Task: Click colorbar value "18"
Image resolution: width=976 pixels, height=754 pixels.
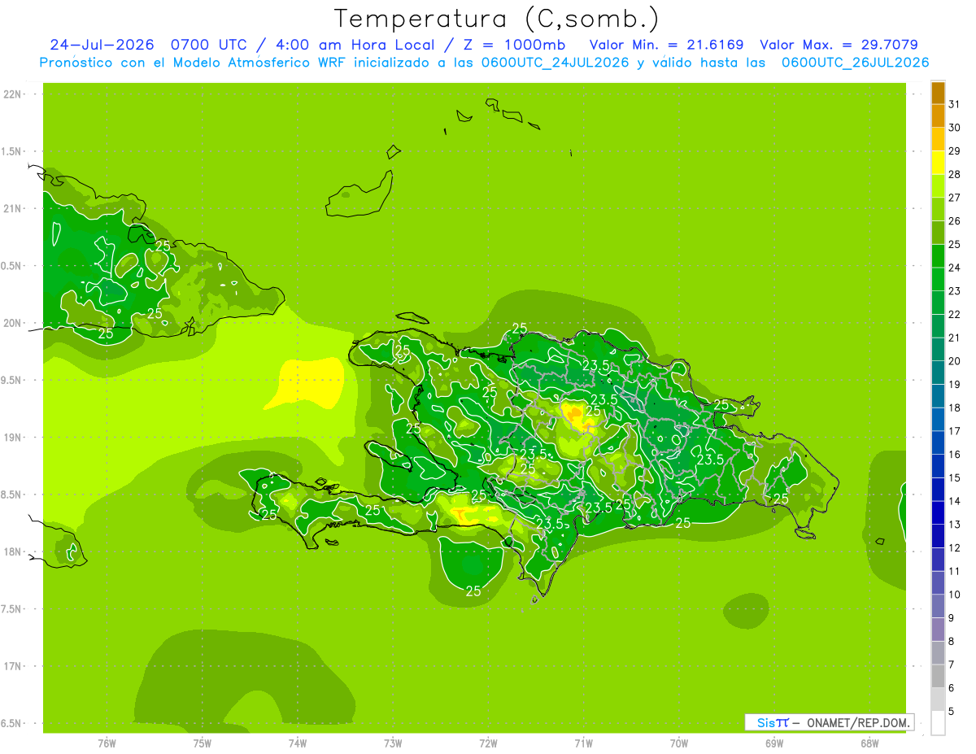Action: (x=955, y=408)
